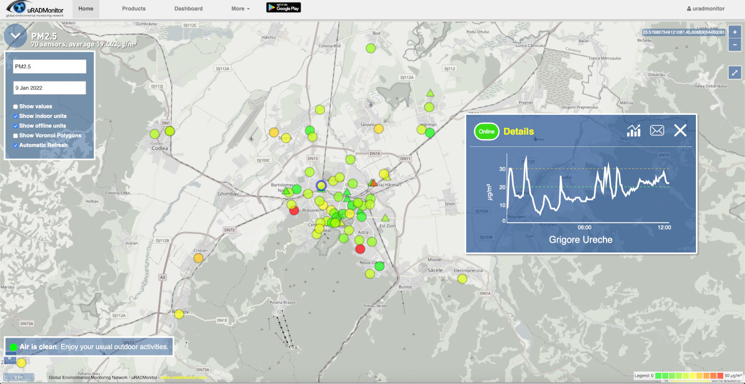
Task: Zoom in with the map plus button
Action: pos(735,32)
